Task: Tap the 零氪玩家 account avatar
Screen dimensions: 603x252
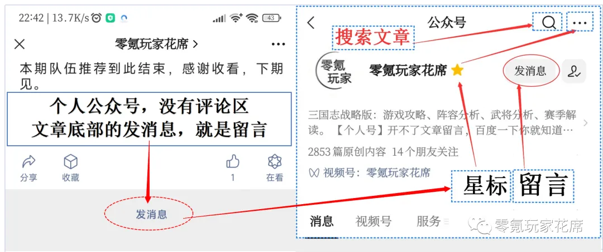Action: (x=334, y=71)
